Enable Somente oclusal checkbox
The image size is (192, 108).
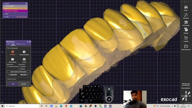8,67
